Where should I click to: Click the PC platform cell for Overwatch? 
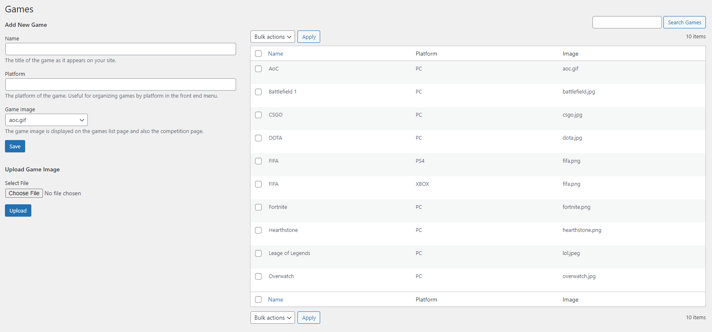click(x=419, y=276)
